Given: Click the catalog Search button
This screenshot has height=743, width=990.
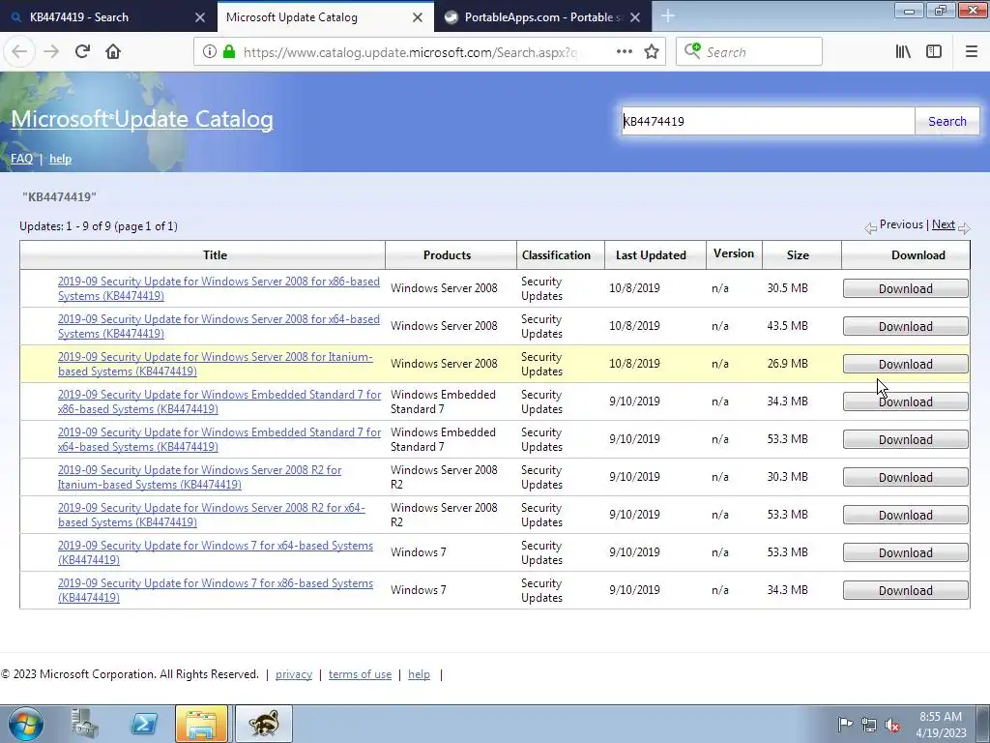Looking at the screenshot, I should coord(947,121).
